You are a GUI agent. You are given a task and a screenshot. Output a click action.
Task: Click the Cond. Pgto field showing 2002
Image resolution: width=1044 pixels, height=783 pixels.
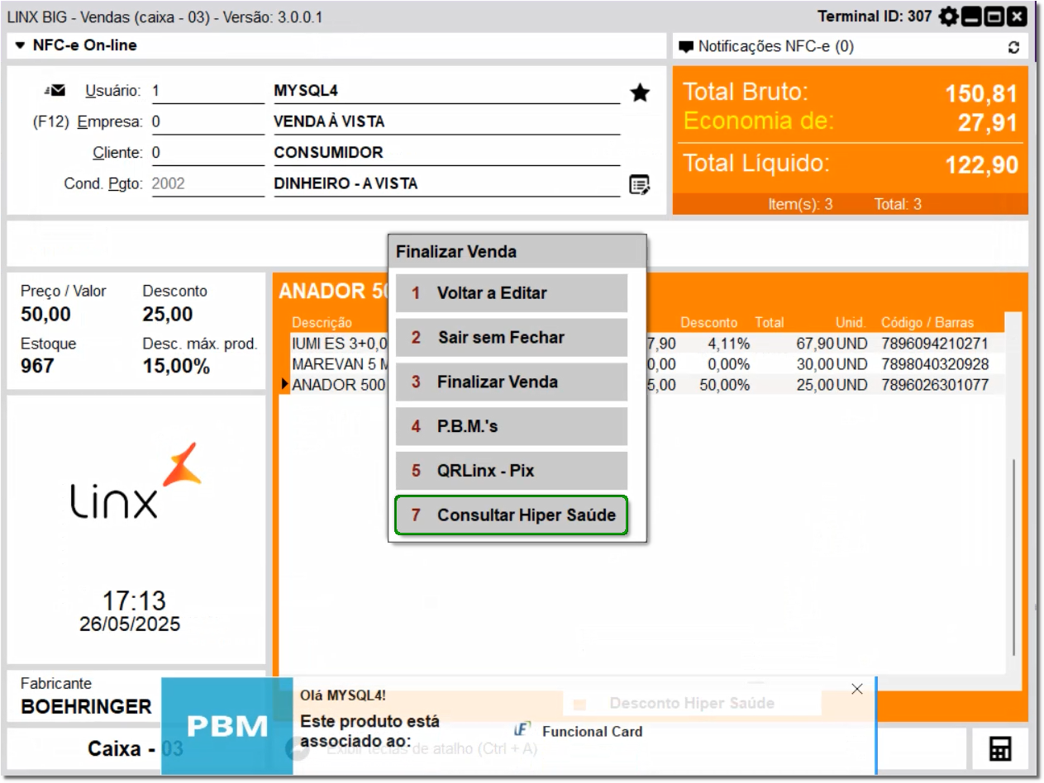click(207, 184)
